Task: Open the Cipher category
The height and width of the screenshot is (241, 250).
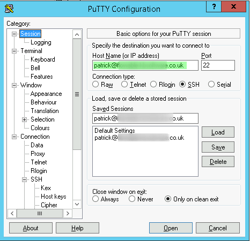Action: click(49, 205)
